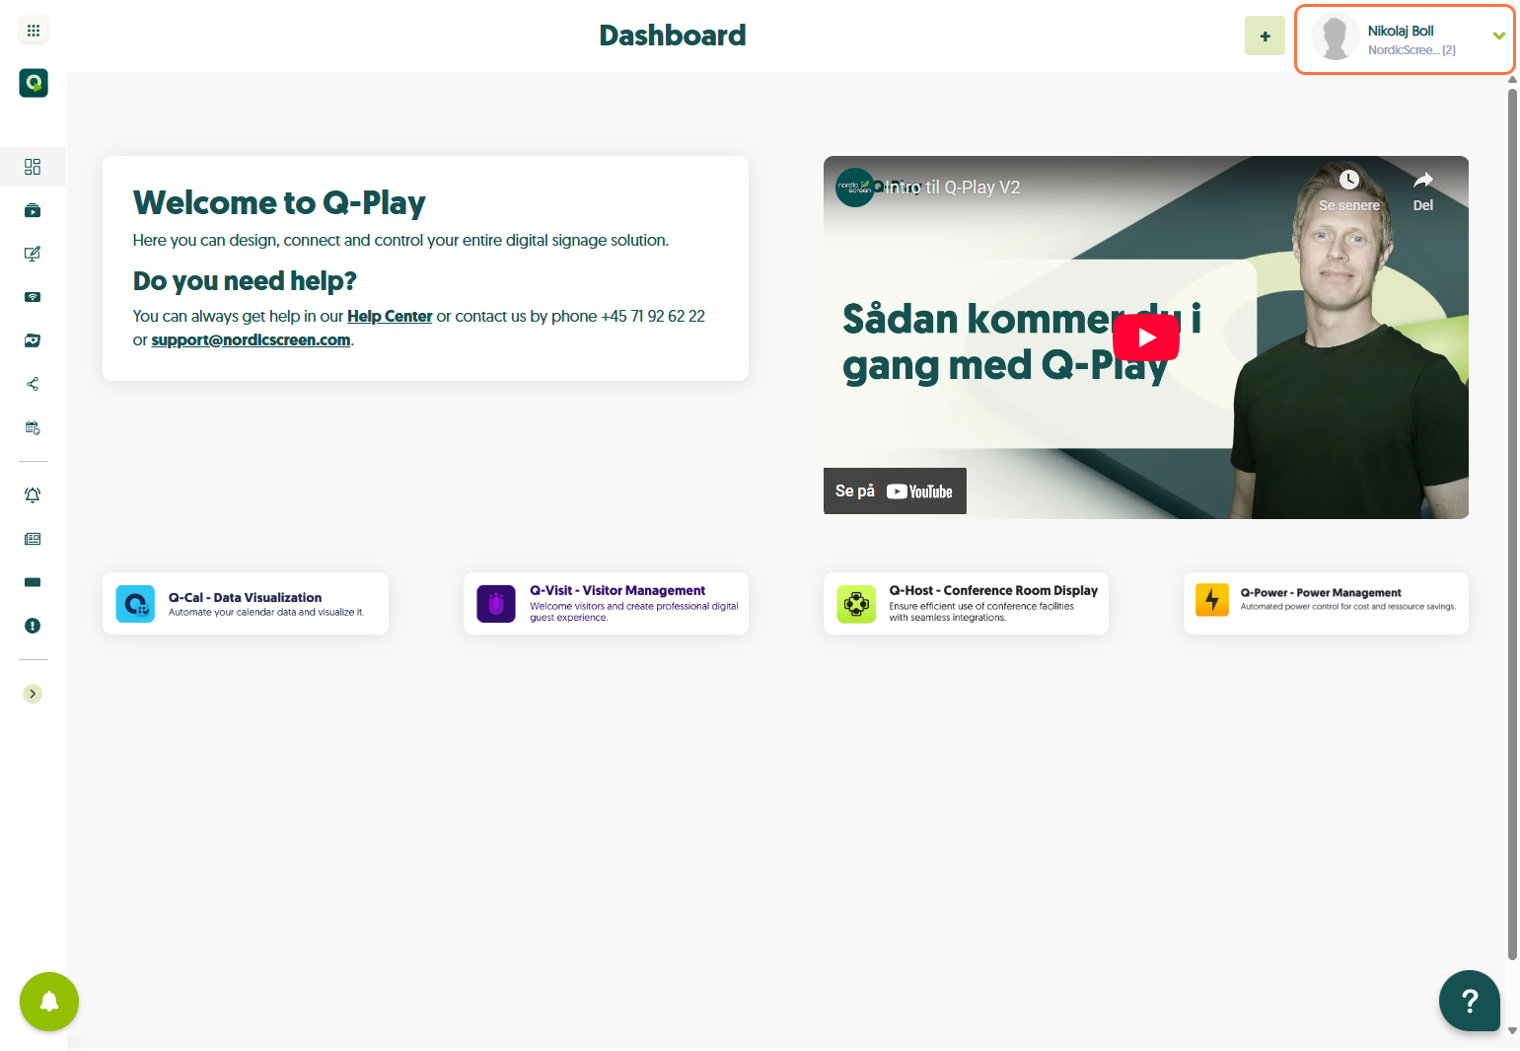
Task: Open the playlists sidebar icon
Action: [33, 210]
